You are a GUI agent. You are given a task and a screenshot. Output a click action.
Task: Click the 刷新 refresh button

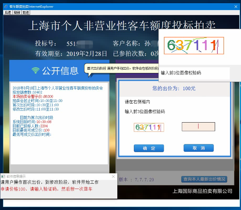coord(17,13)
